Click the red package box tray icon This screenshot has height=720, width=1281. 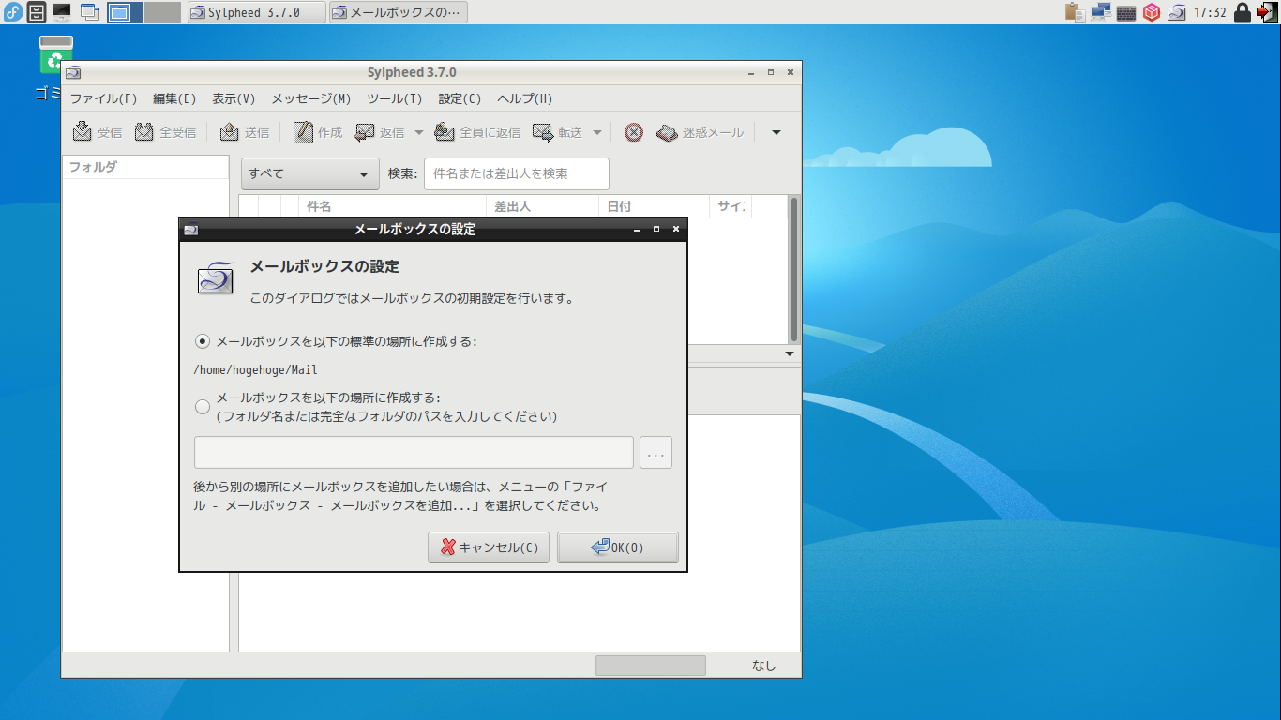click(1152, 12)
